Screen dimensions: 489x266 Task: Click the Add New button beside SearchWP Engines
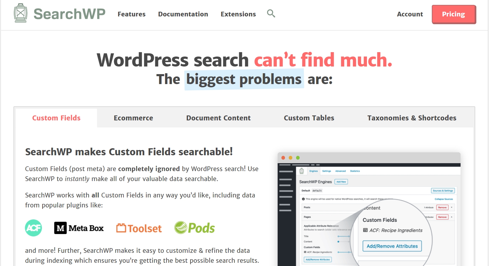point(341,182)
